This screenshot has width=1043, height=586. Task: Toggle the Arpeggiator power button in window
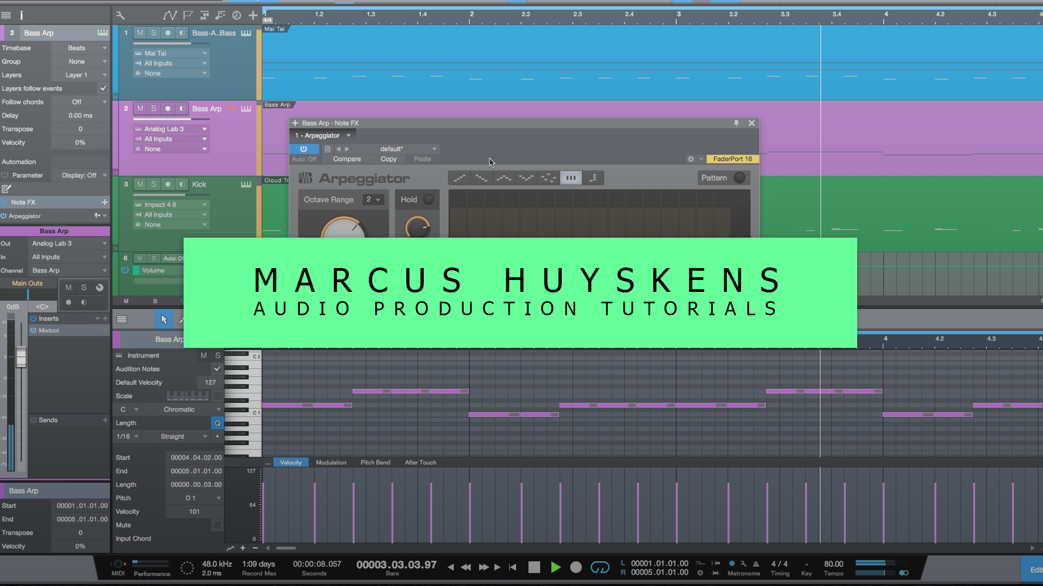[304, 149]
